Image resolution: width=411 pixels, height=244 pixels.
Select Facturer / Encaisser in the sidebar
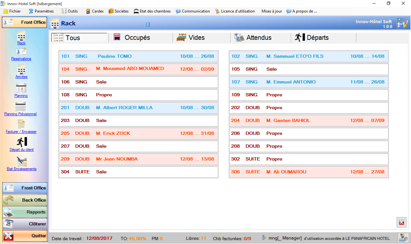point(21,127)
